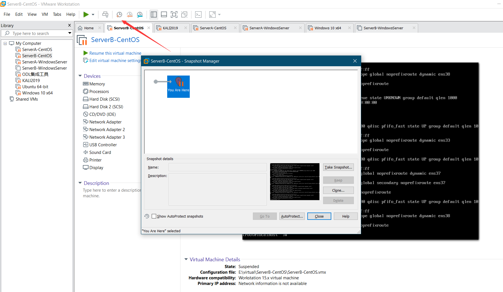Viewport: 503px width, 292px height.
Task: Select Shared VMs in the library
Action: tap(27, 99)
